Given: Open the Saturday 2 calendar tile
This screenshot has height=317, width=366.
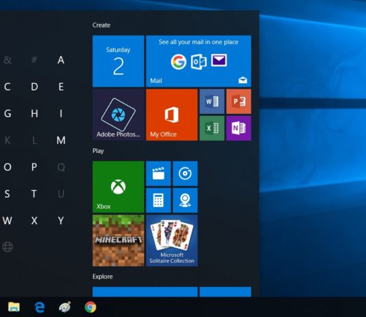Looking at the screenshot, I should click(x=119, y=61).
